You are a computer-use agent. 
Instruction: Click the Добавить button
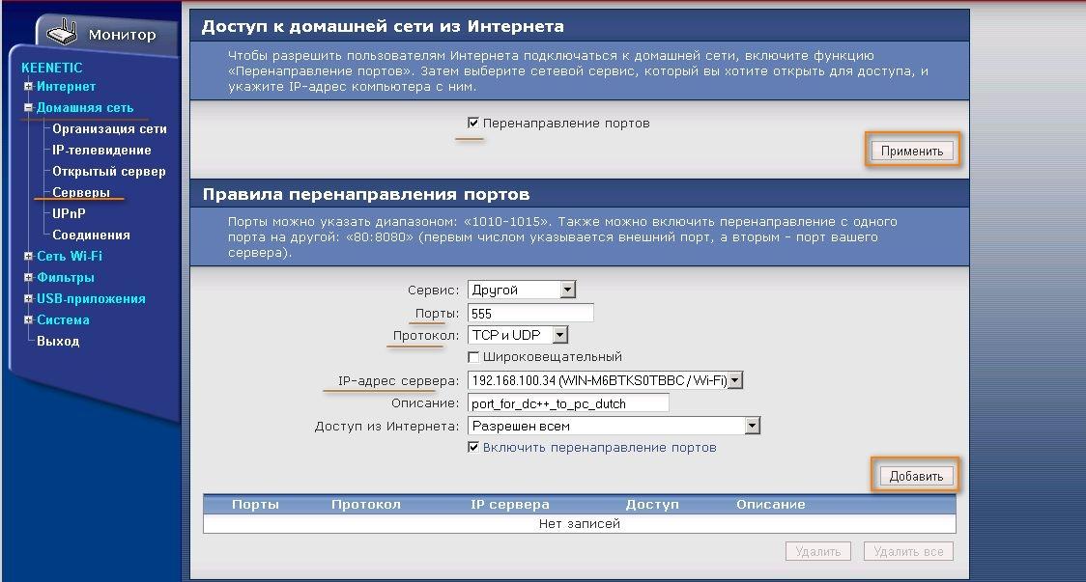point(916,476)
